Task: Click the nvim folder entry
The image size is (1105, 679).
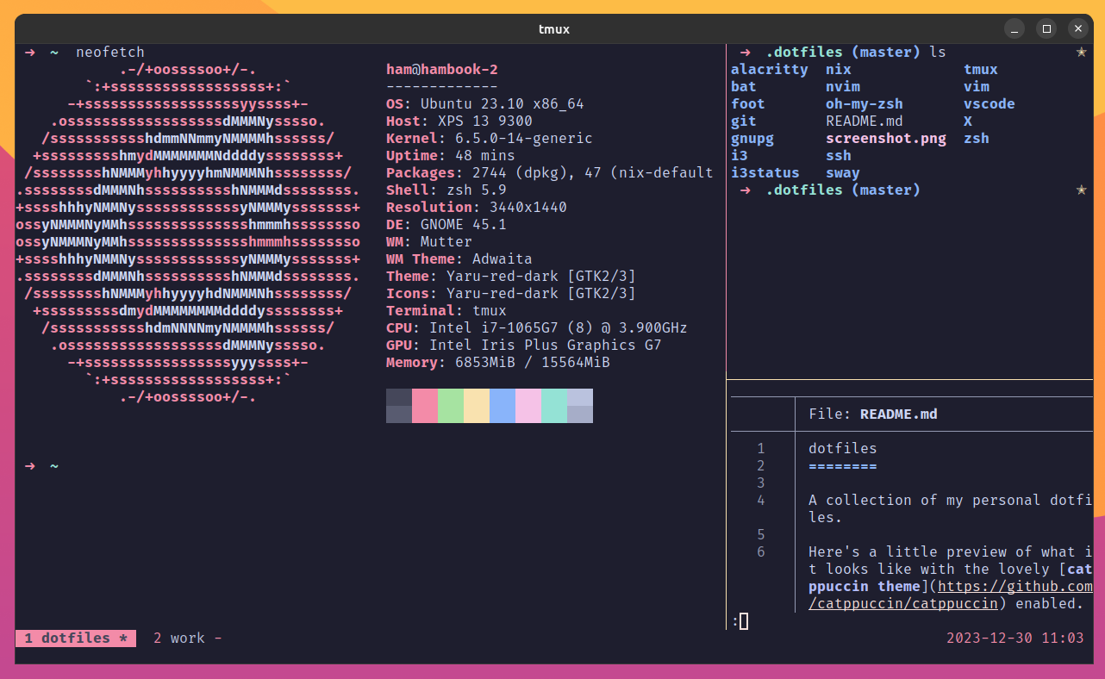Action: point(842,86)
